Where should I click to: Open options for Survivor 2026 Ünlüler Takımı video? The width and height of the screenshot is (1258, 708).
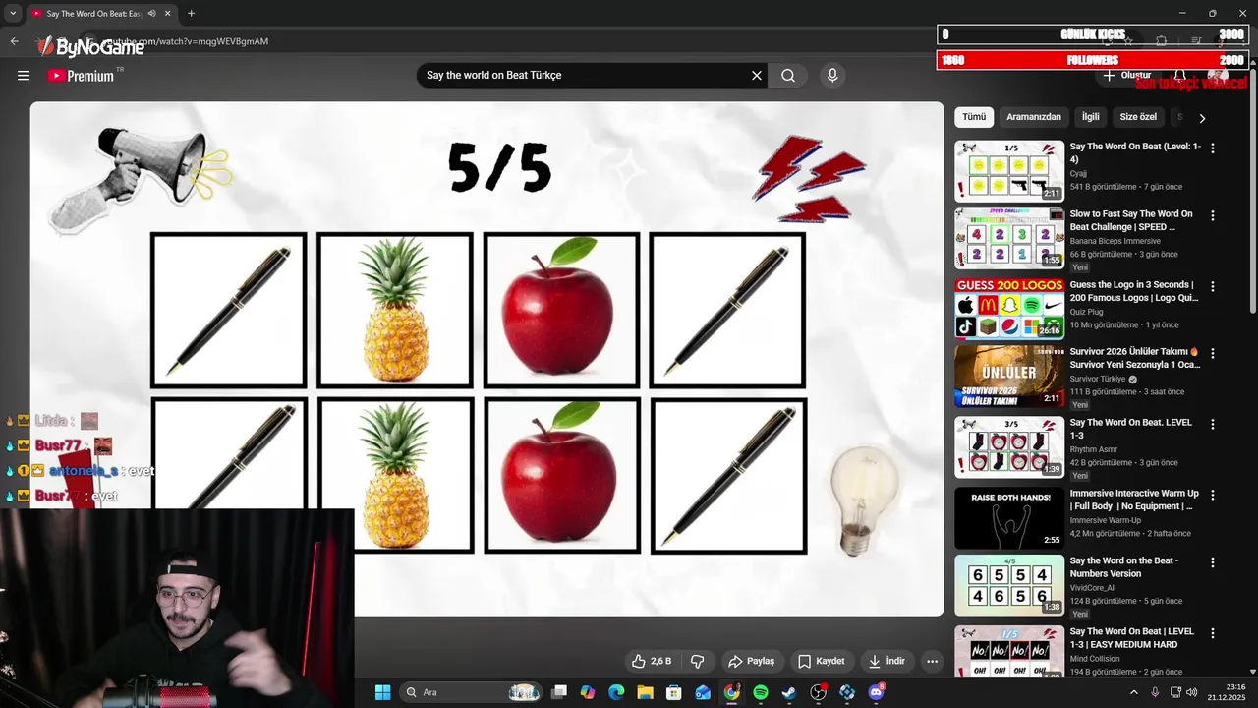pos(1213,353)
